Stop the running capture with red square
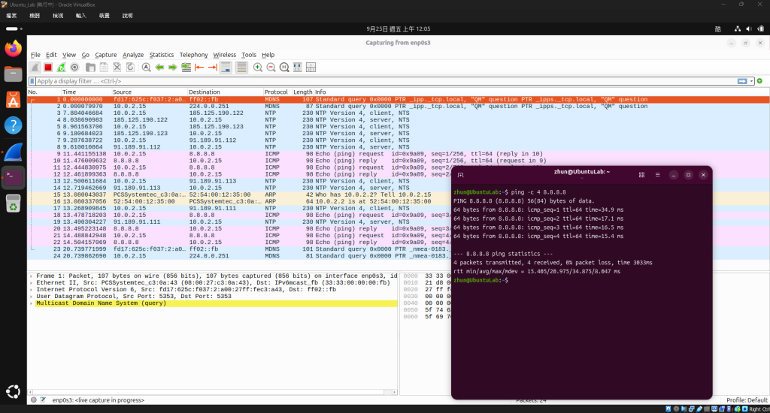The image size is (770, 413). [47, 67]
